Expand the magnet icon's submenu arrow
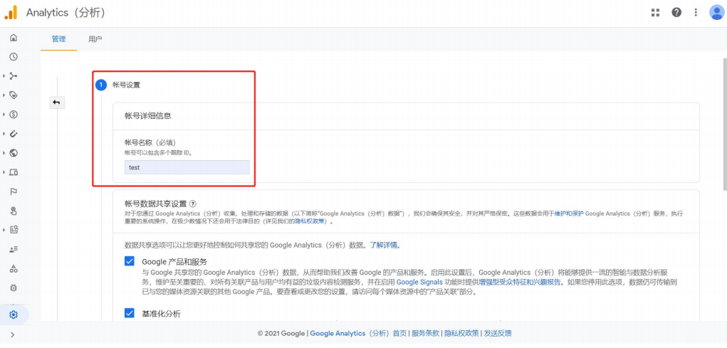Viewport: 727px width, 348px height. click(4, 134)
